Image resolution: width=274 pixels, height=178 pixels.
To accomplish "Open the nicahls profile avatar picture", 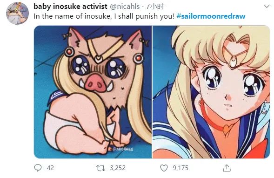I will point(18,14).
